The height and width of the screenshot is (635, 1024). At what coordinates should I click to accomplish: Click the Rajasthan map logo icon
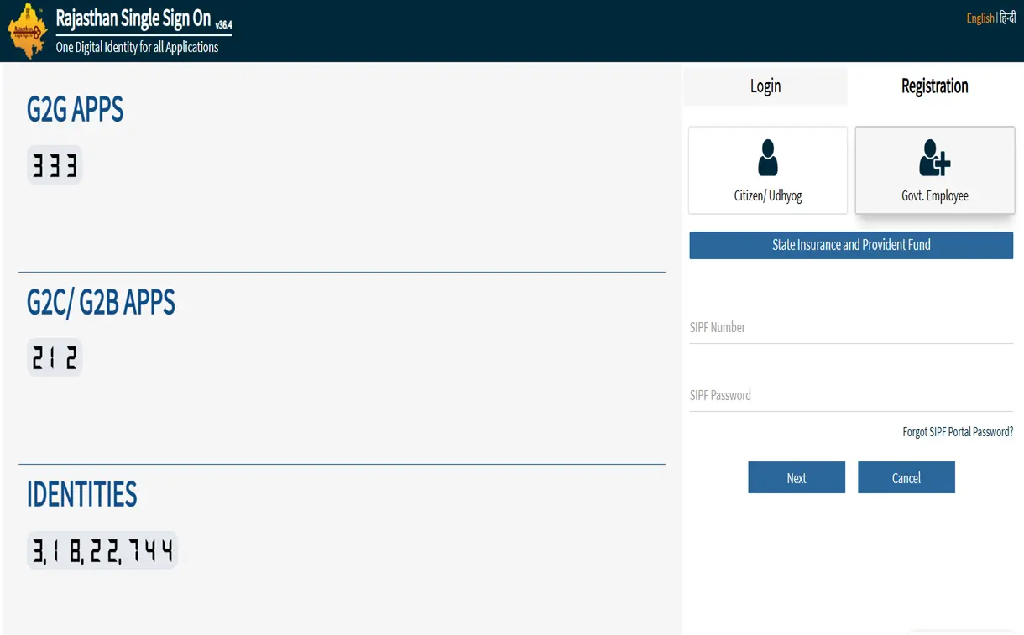[27, 31]
